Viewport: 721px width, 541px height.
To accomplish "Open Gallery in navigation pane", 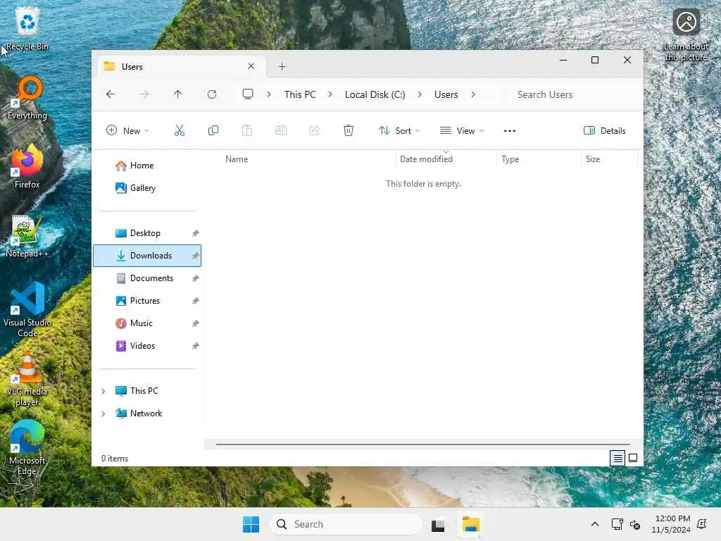I will [147, 188].
